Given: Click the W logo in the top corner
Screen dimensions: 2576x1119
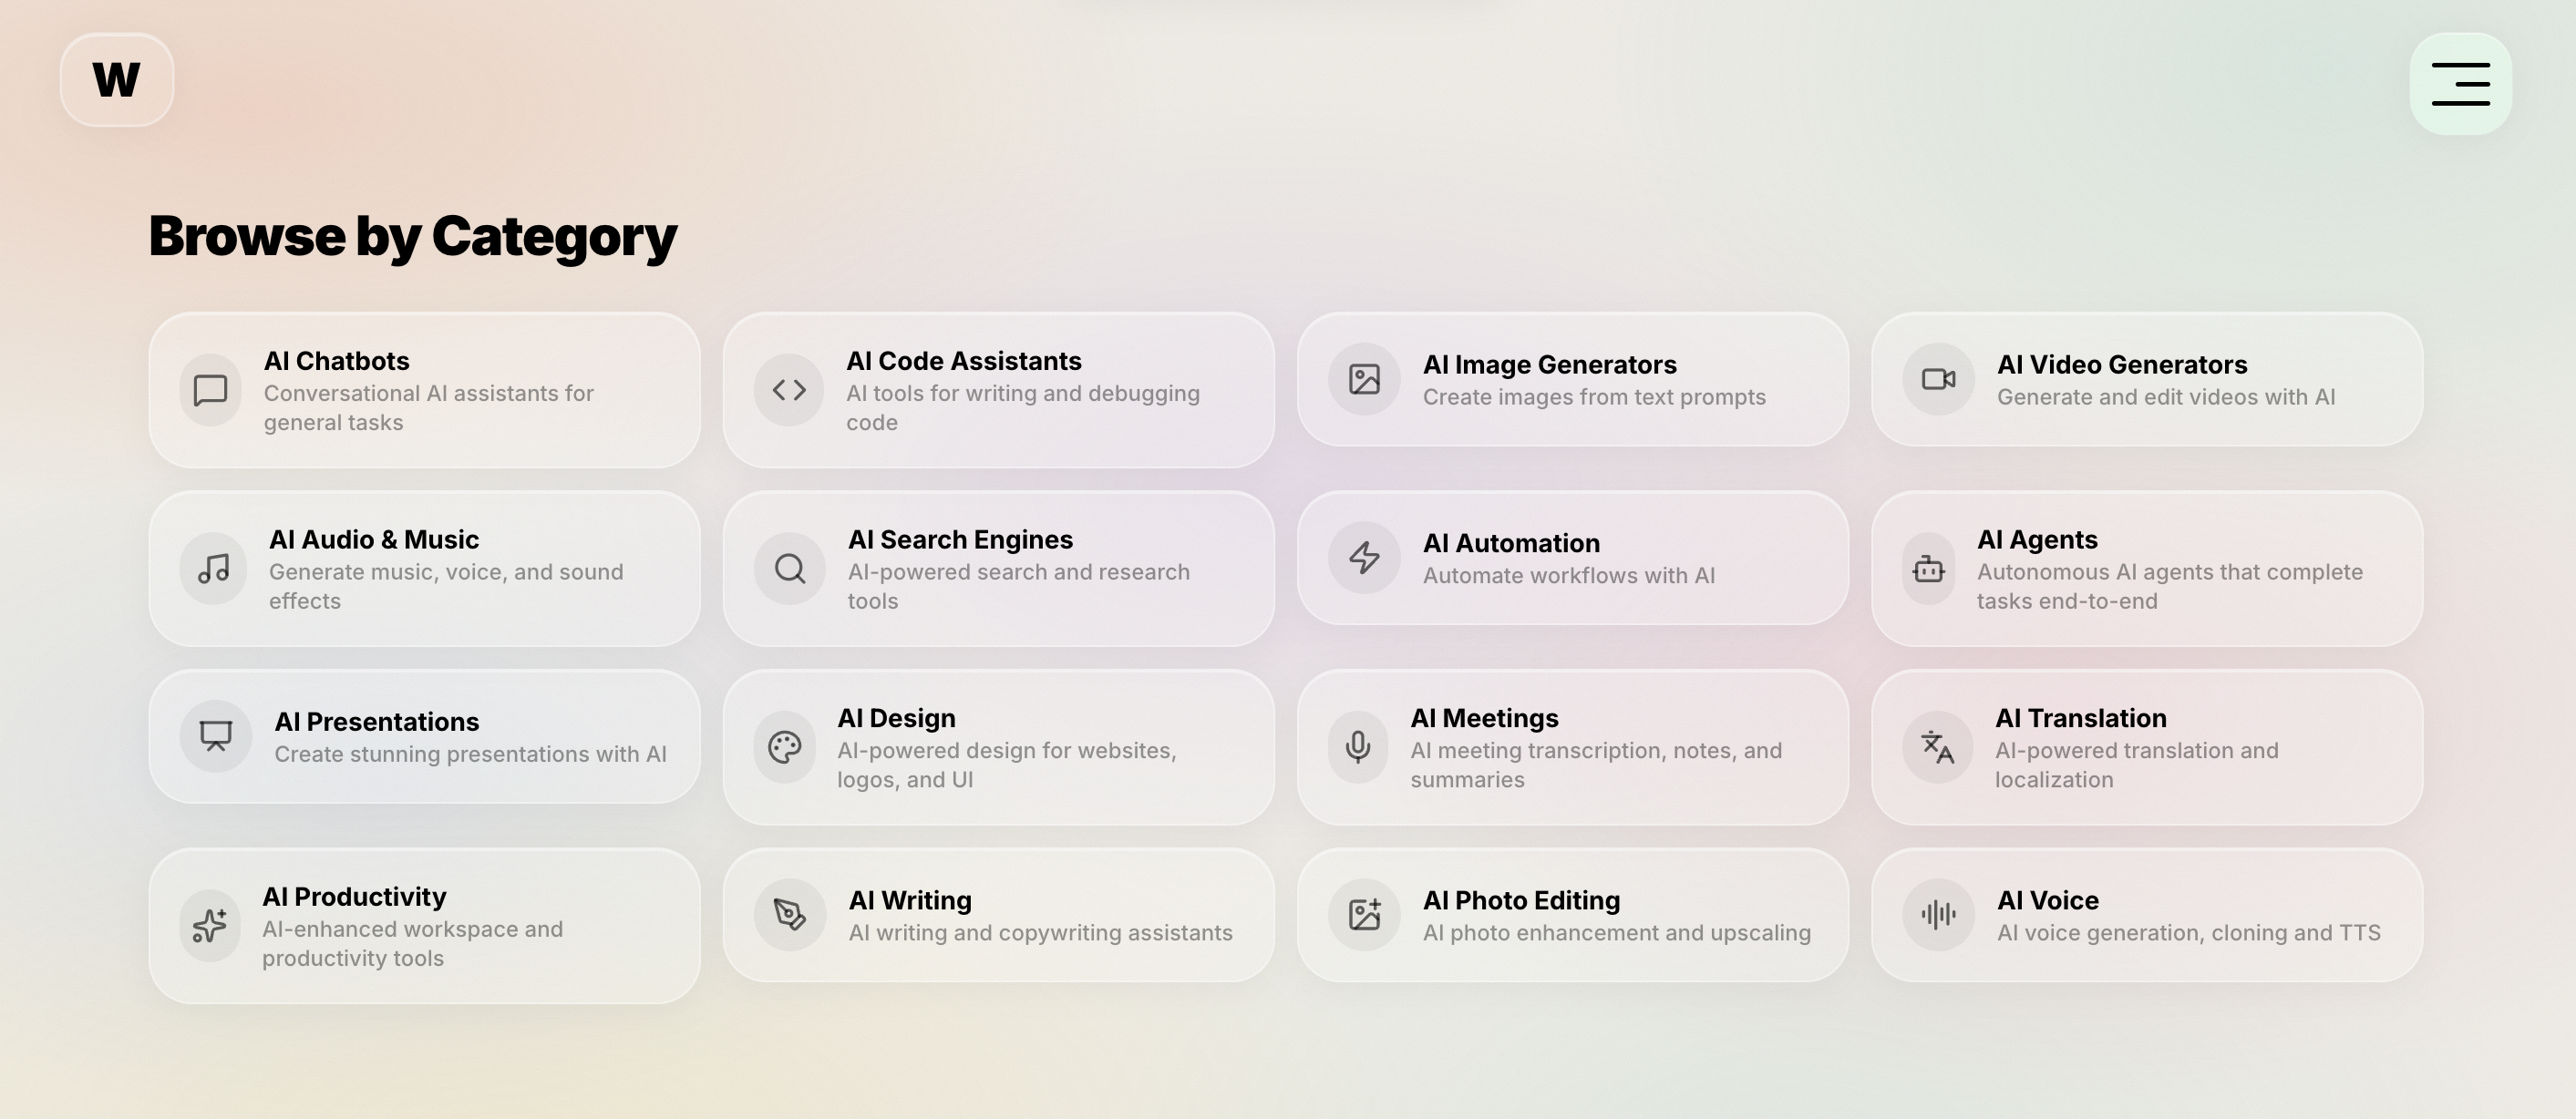Looking at the screenshot, I should pyautogui.click(x=116, y=80).
